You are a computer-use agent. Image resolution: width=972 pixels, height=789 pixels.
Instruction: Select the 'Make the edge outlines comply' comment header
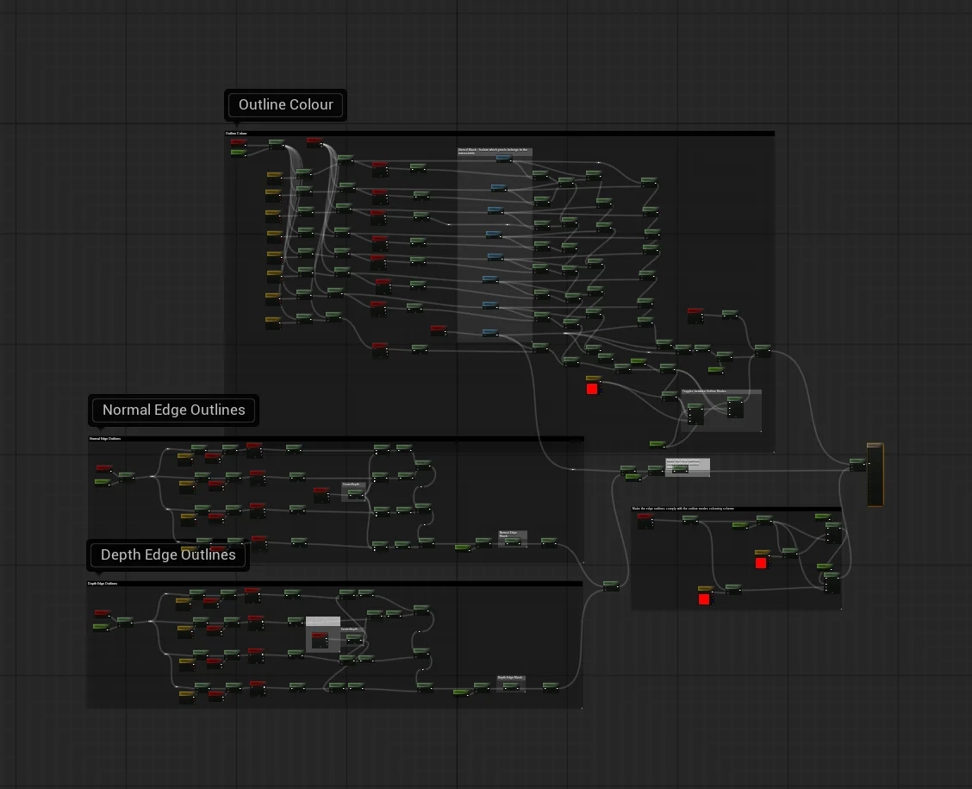click(x=736, y=509)
